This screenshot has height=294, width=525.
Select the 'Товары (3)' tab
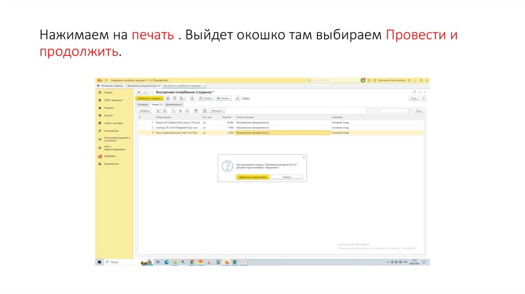tap(156, 104)
